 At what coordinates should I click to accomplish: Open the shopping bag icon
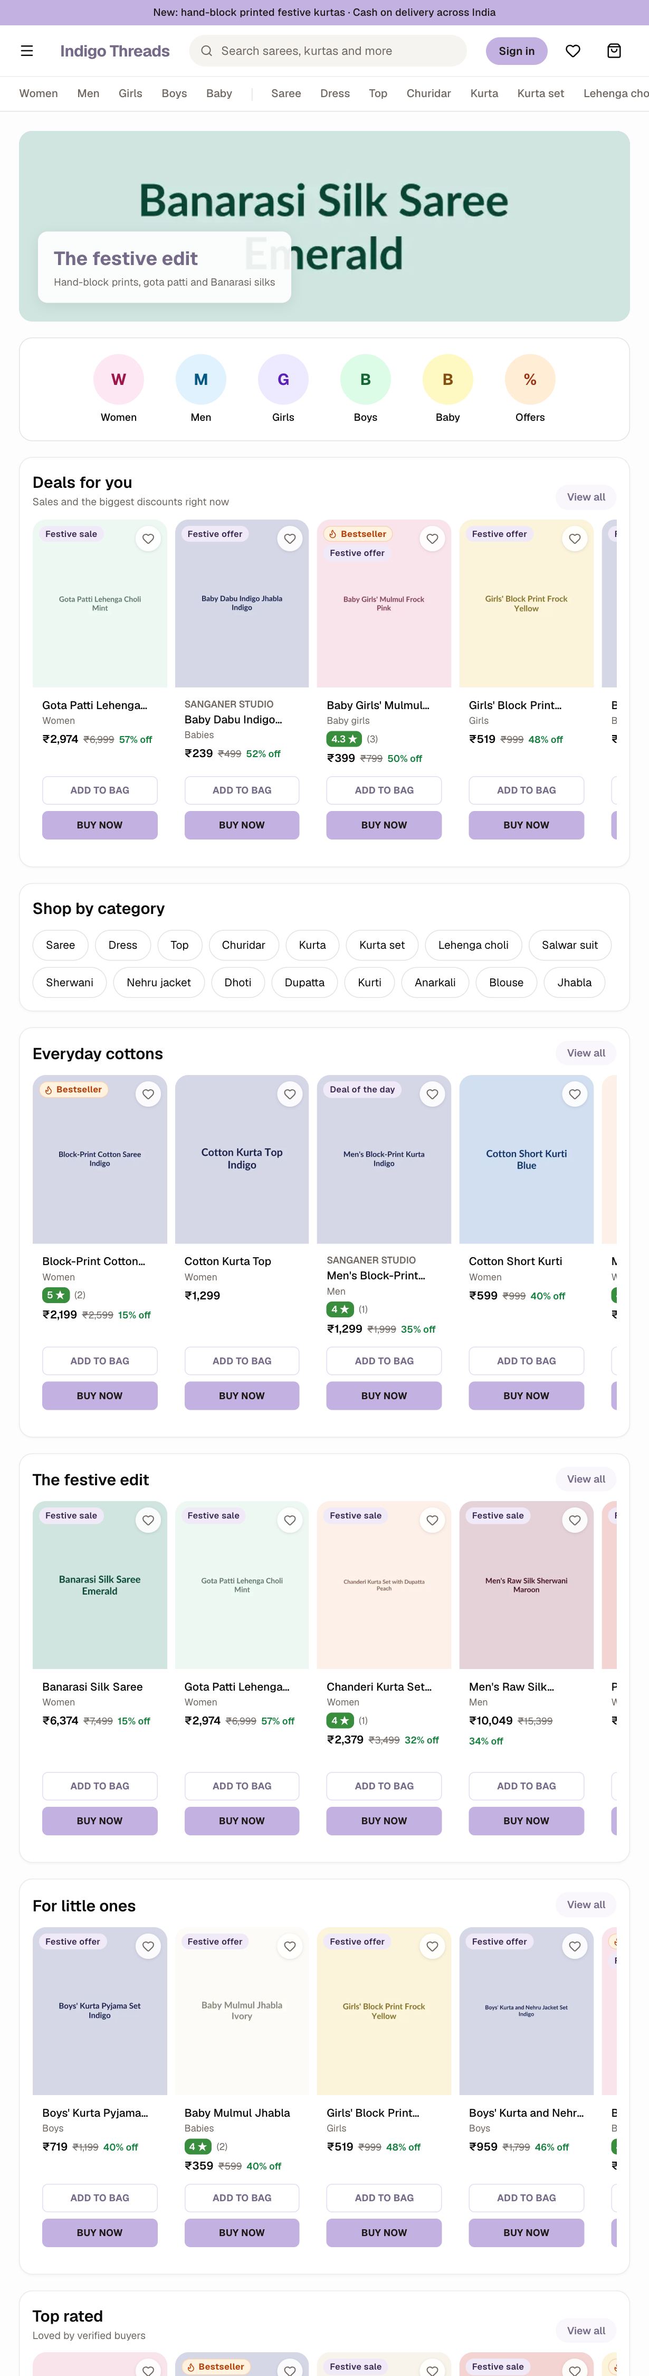[614, 51]
